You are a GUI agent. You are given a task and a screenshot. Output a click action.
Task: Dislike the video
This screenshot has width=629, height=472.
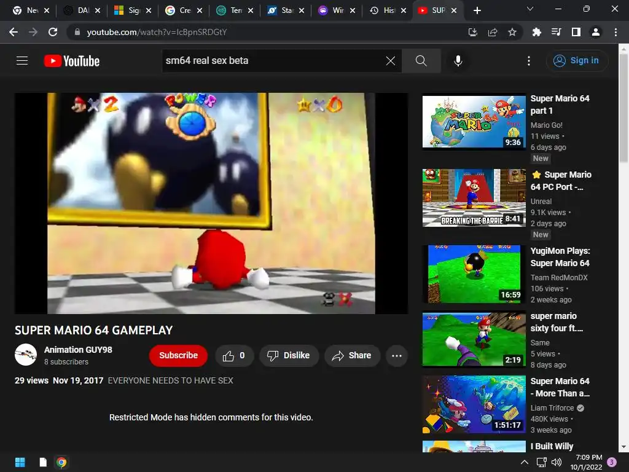click(289, 355)
